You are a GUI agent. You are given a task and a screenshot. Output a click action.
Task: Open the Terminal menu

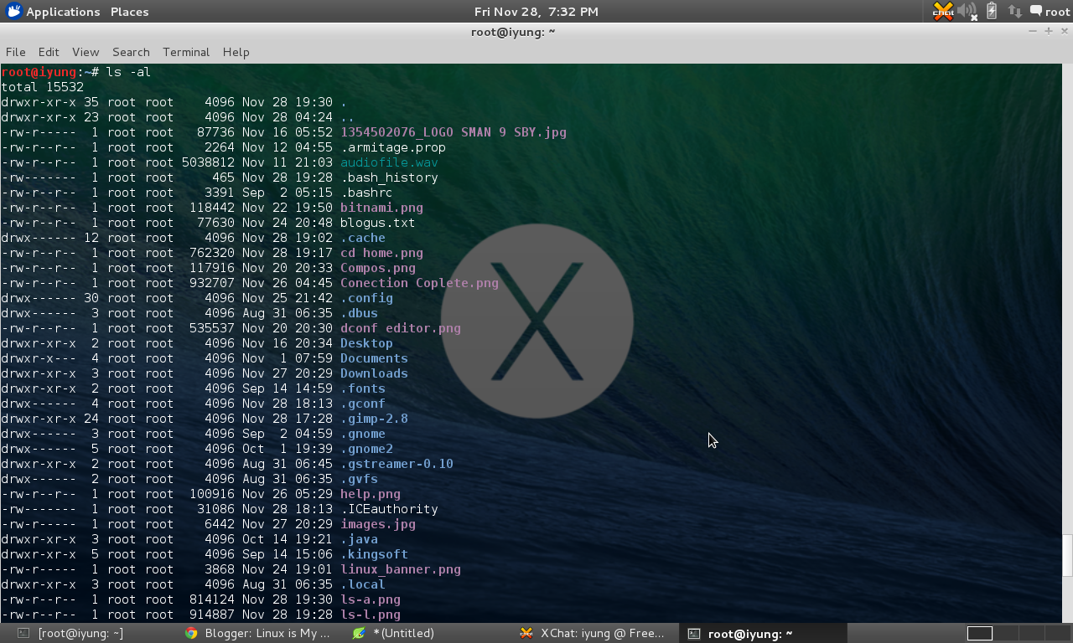pos(185,52)
